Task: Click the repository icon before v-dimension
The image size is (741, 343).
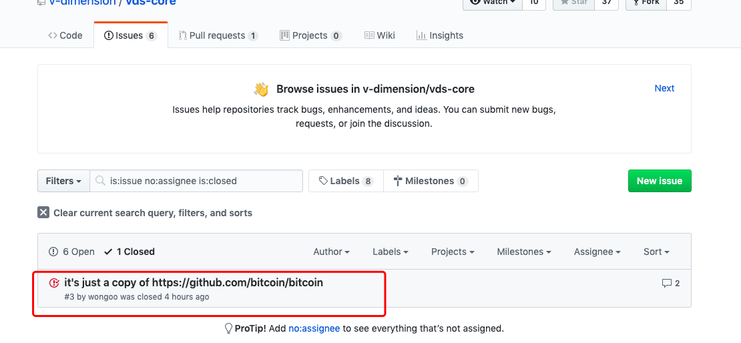Action: click(x=41, y=3)
